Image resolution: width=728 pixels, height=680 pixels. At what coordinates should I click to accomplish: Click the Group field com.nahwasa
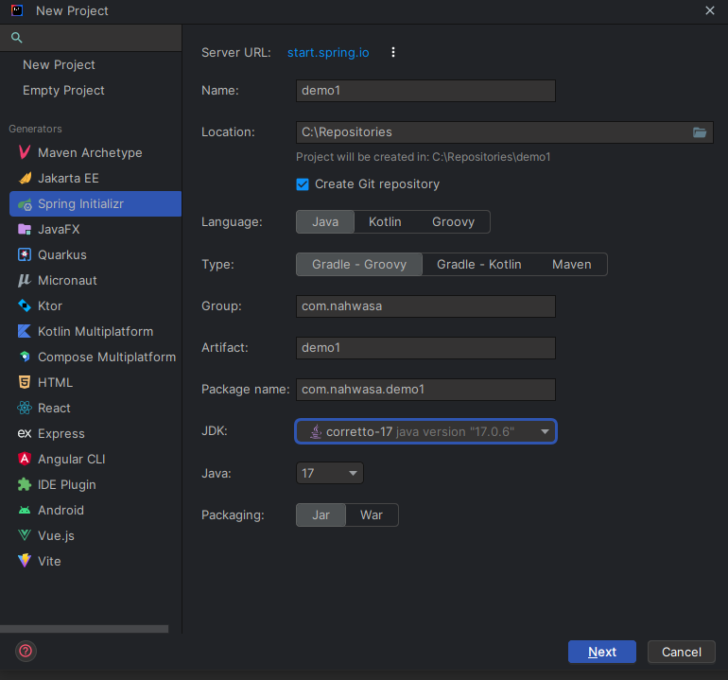pos(425,306)
